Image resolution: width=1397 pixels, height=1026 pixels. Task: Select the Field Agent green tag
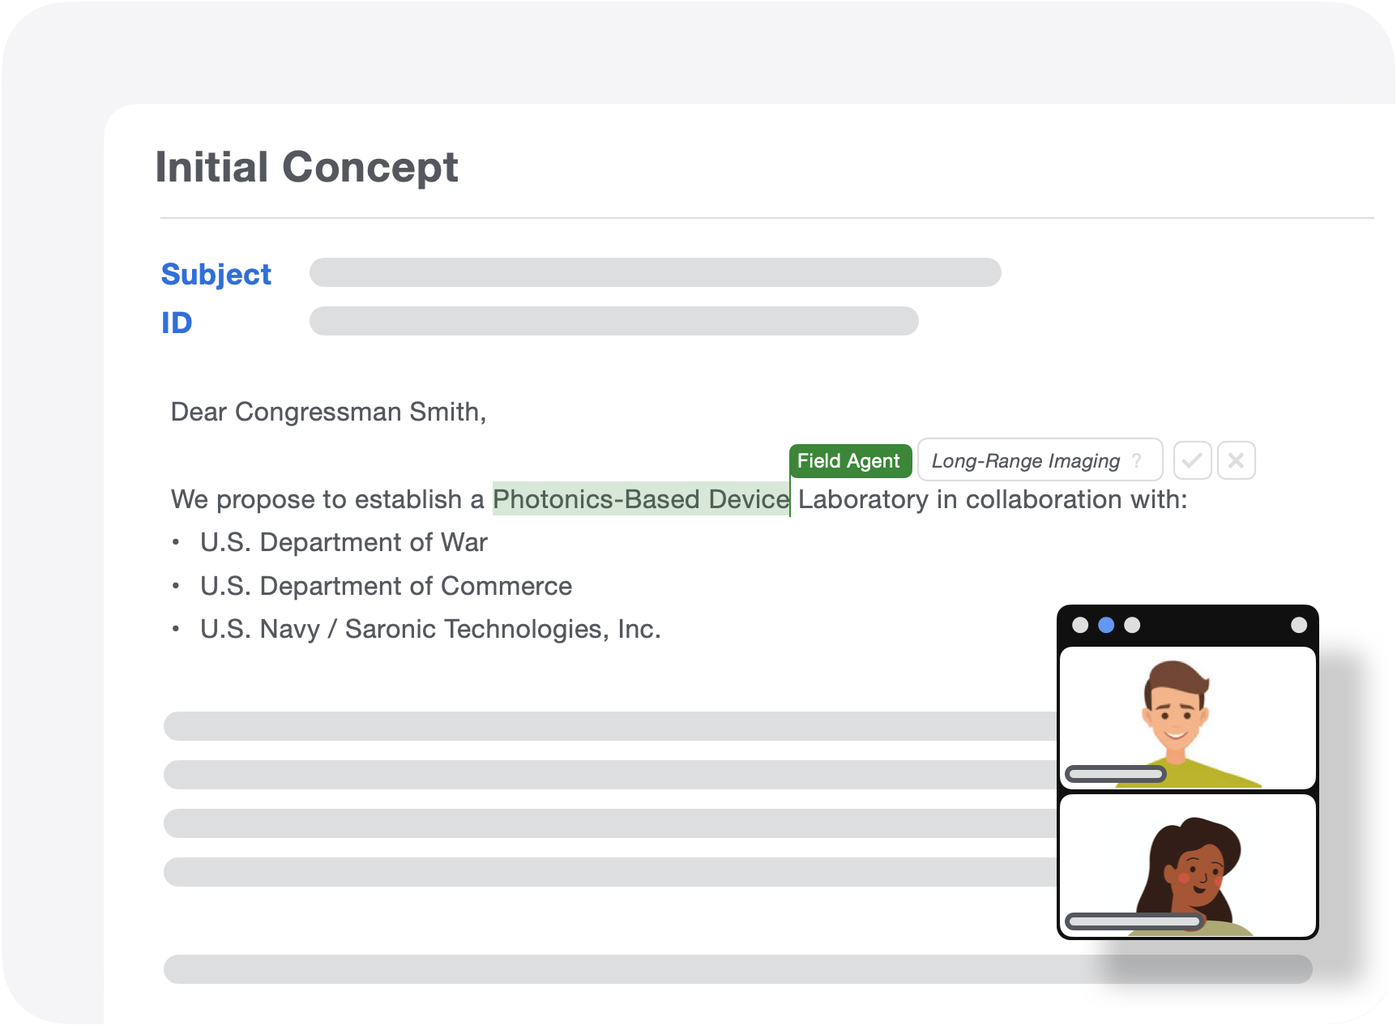[850, 460]
